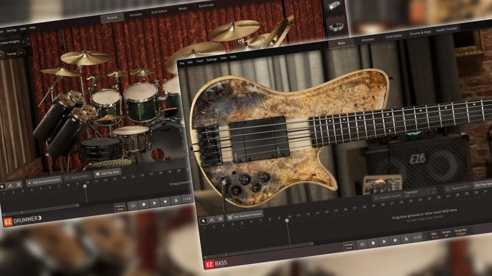Toggle loop playback in EZdrummer 3

tap(133, 206)
